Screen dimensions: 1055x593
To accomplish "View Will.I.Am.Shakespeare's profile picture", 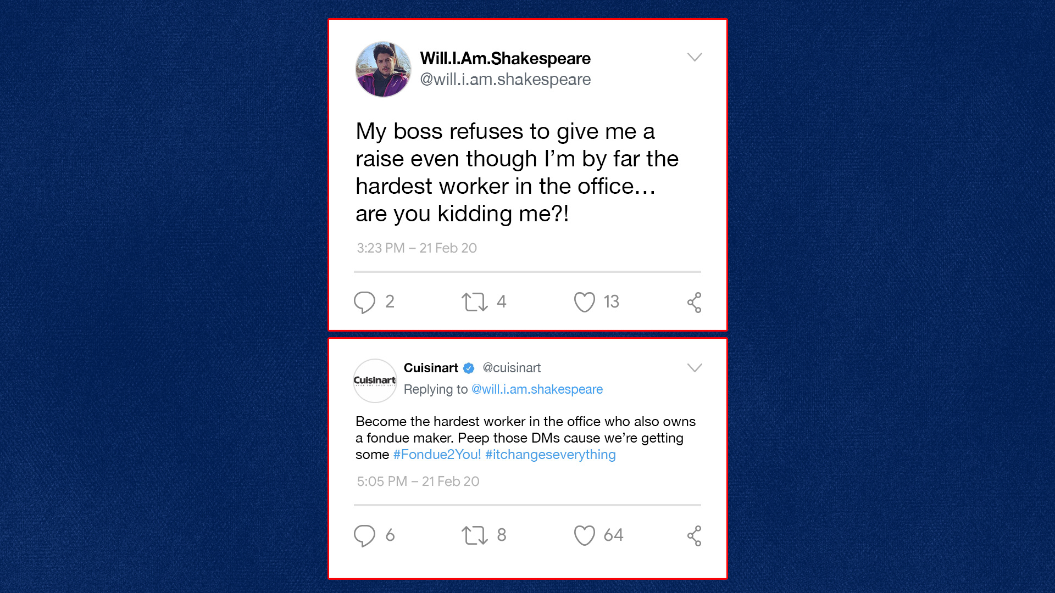I will (383, 69).
